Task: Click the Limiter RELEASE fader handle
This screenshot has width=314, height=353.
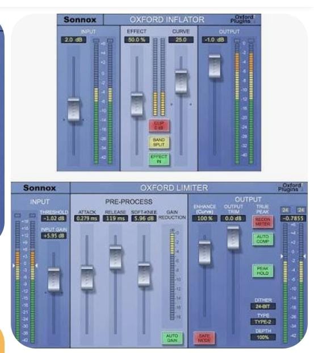Action: (x=115, y=258)
